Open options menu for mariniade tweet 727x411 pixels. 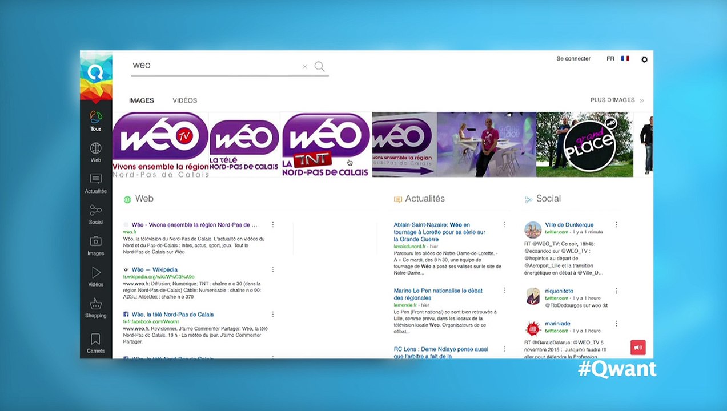pyautogui.click(x=616, y=324)
